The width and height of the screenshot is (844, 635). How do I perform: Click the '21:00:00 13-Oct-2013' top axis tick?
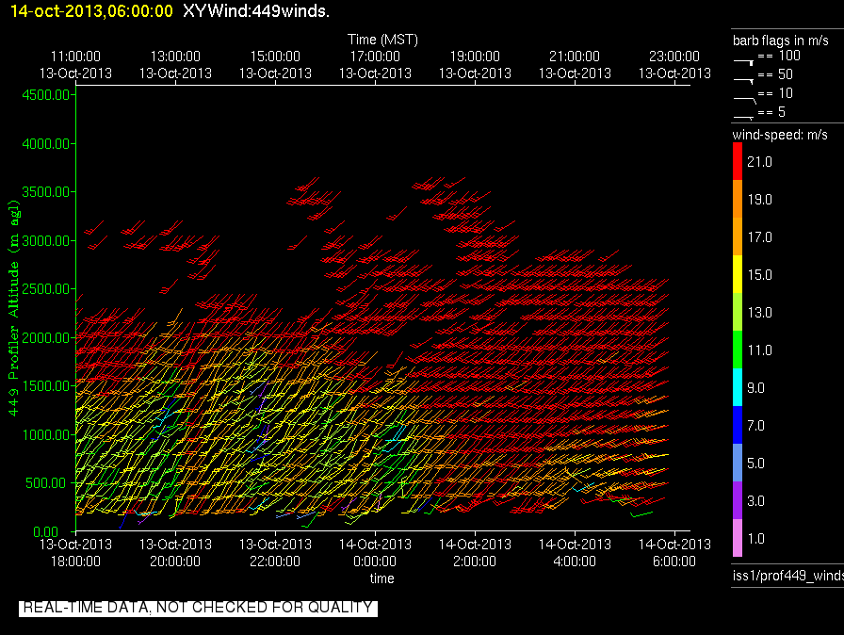pos(575,65)
